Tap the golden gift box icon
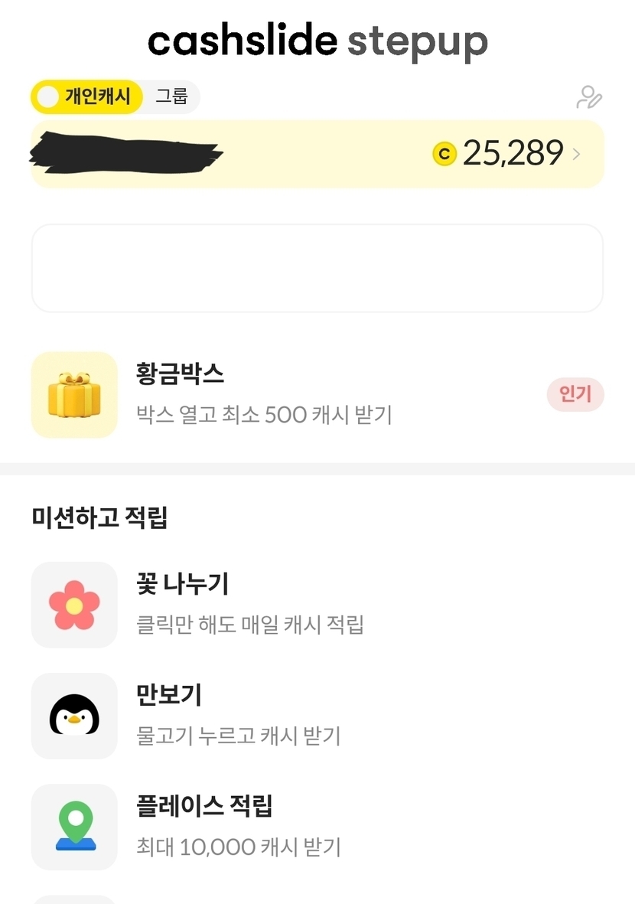Image resolution: width=635 pixels, height=904 pixels. tap(74, 395)
